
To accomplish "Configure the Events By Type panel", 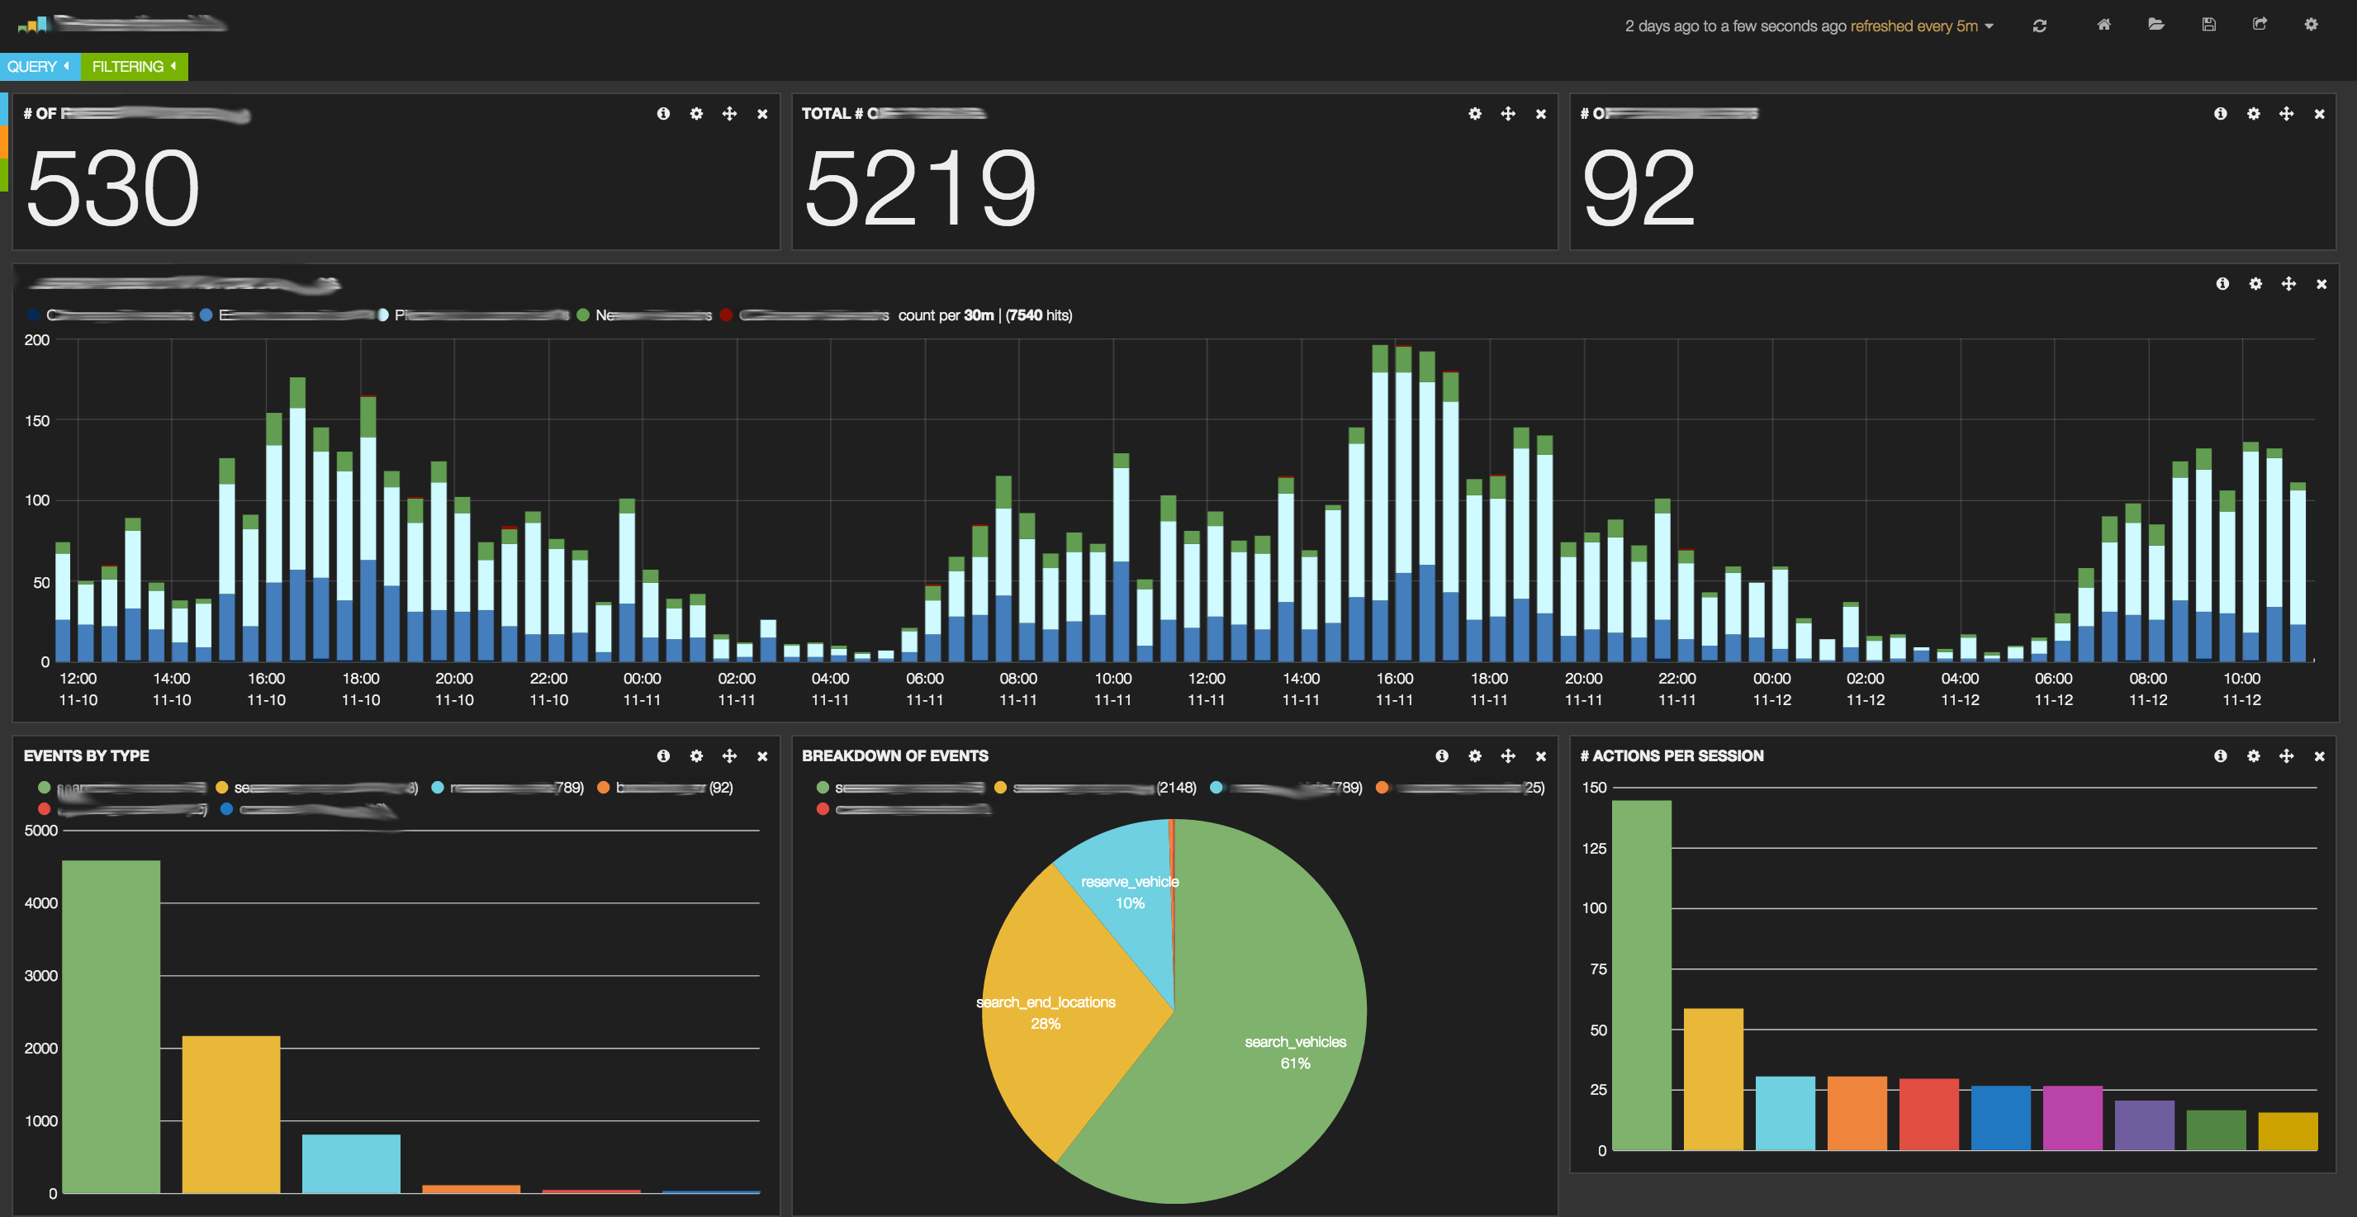I will 696,755.
